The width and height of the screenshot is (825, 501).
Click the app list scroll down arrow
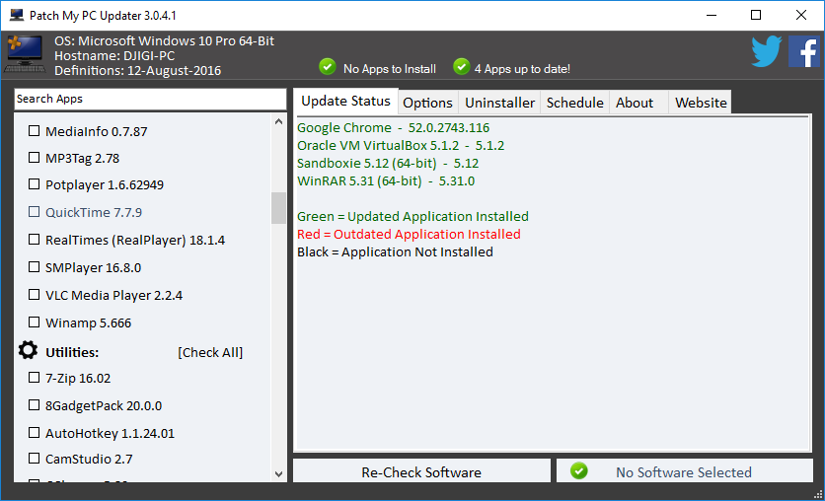pyautogui.click(x=279, y=473)
